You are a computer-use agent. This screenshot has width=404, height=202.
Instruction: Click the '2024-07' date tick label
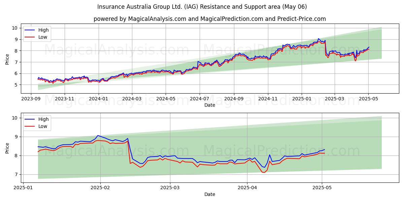tap(200, 99)
